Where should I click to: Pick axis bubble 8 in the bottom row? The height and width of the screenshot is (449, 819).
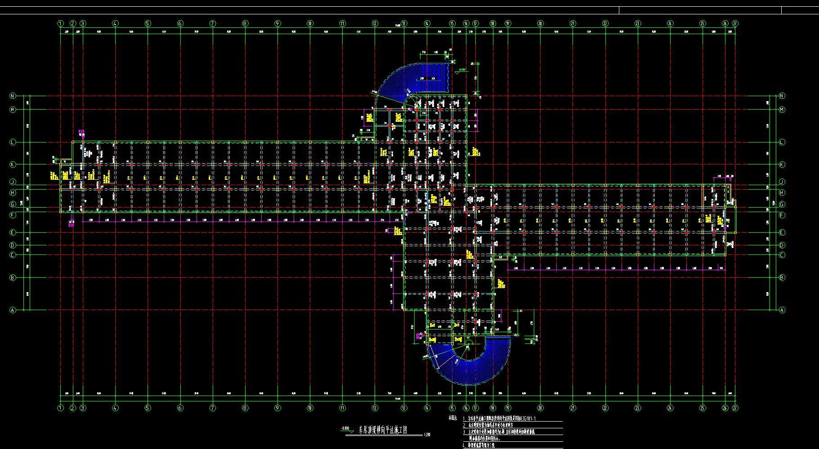(x=245, y=409)
